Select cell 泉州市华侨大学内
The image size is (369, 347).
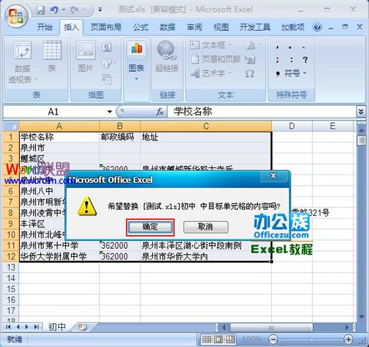[206, 256]
